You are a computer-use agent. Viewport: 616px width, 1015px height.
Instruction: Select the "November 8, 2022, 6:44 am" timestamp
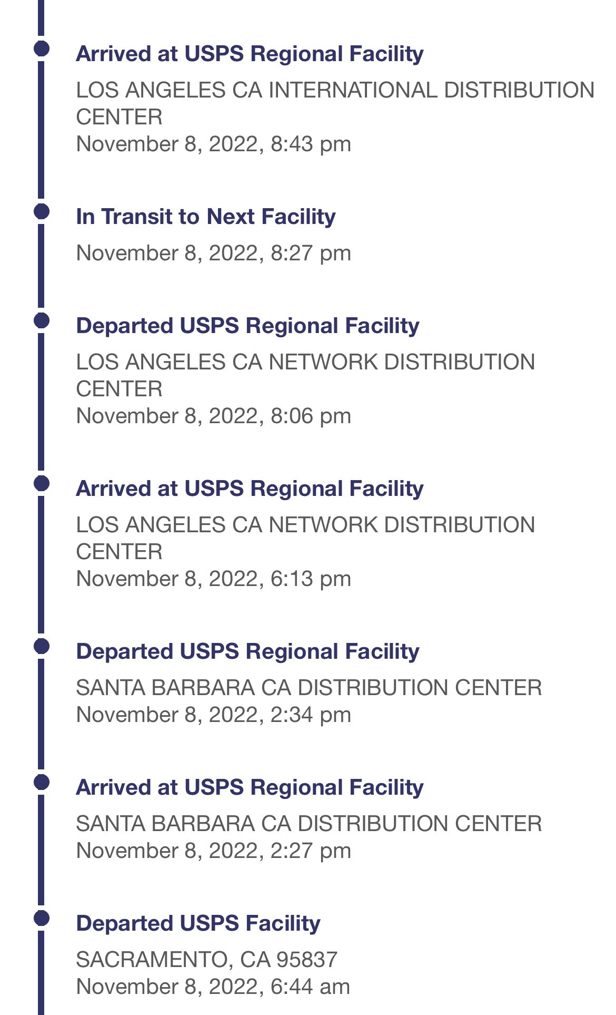pos(213,987)
